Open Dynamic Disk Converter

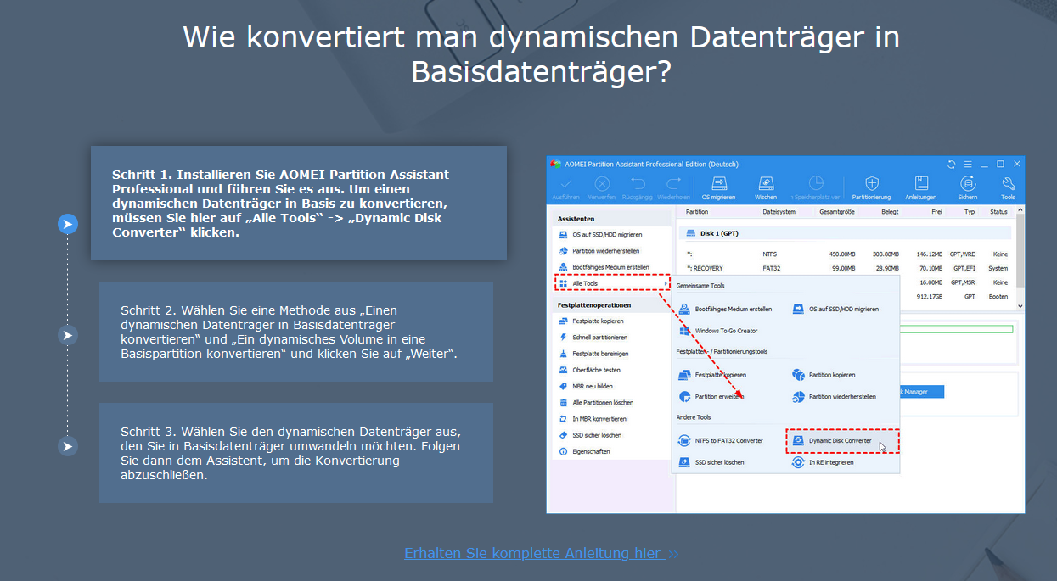pos(842,440)
